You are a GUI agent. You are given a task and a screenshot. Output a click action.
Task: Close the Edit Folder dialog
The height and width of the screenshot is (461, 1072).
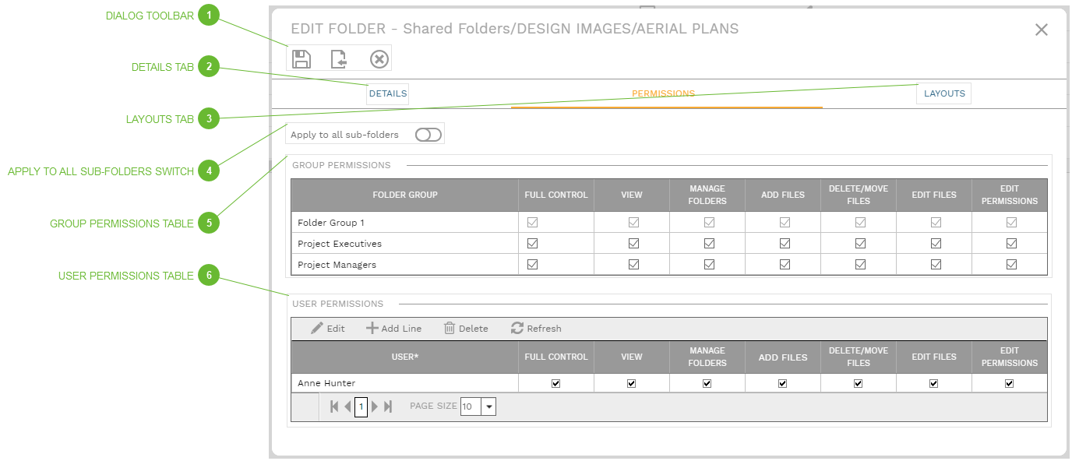click(x=1042, y=30)
